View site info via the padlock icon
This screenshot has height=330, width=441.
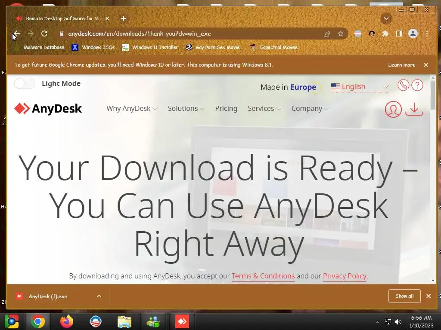pyautogui.click(x=62, y=34)
